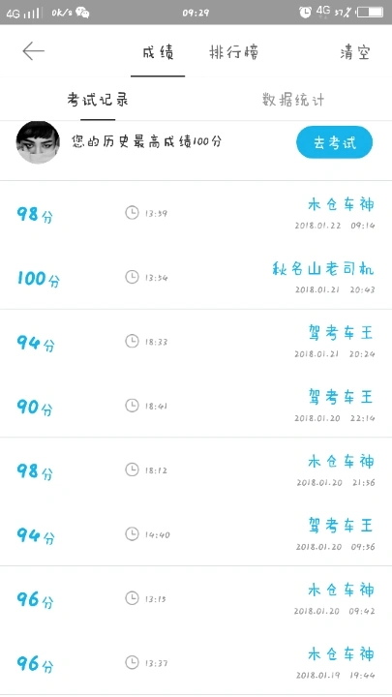Screen dimensions: 392x697
Task: Tap the 驾考车王 title dated 2018.01.21 20:24
Action: pos(341,332)
